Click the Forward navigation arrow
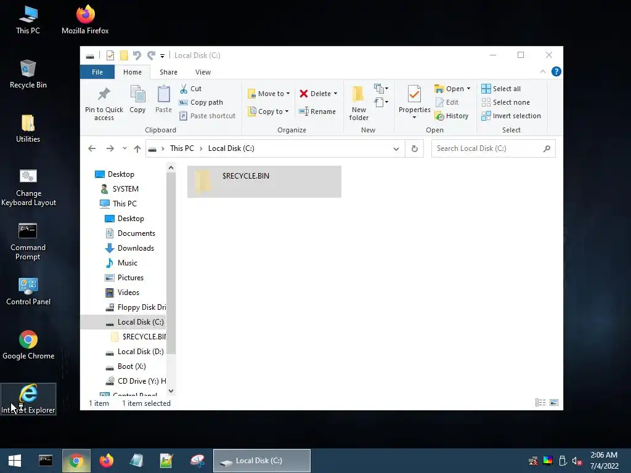 pos(110,148)
